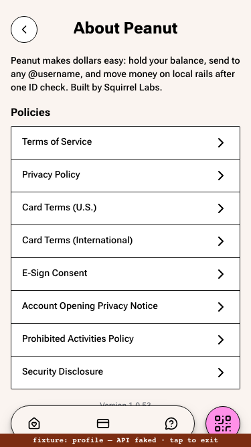Open the help chat icon

click(171, 424)
